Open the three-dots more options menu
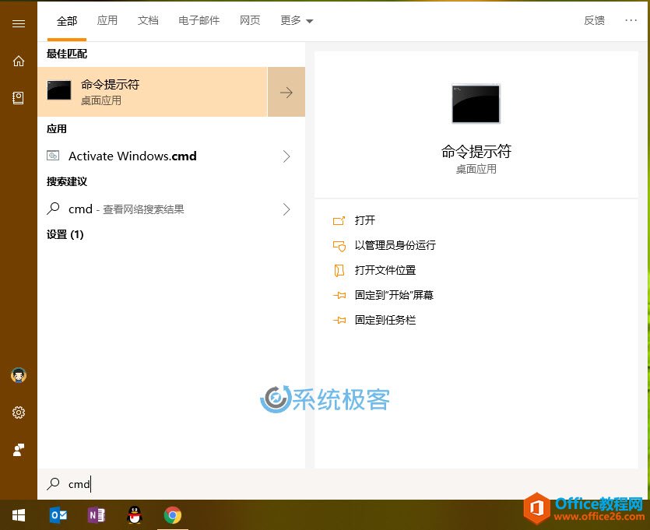650x530 pixels. [x=631, y=20]
